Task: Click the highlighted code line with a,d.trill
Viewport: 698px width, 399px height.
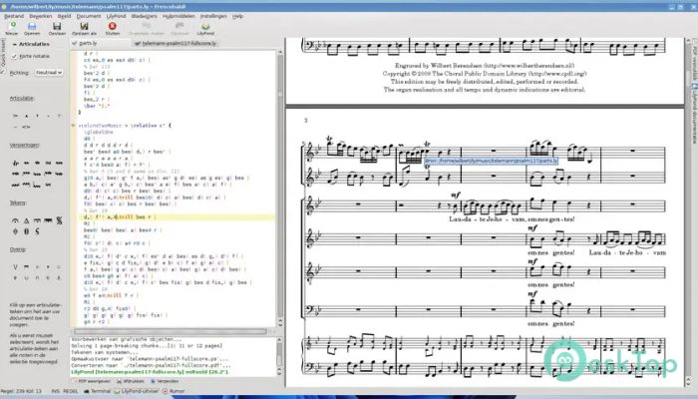Action: point(177,217)
